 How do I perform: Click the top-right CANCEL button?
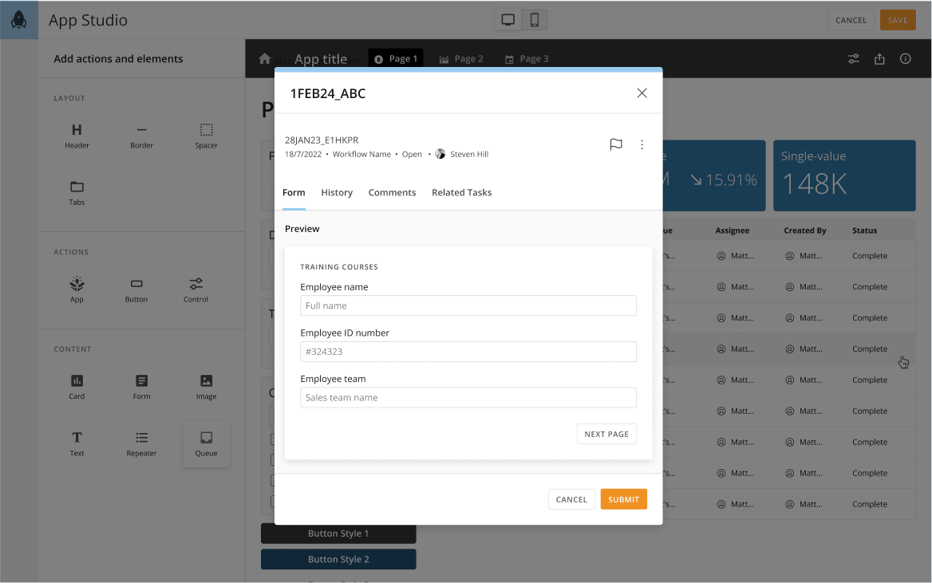pos(851,20)
